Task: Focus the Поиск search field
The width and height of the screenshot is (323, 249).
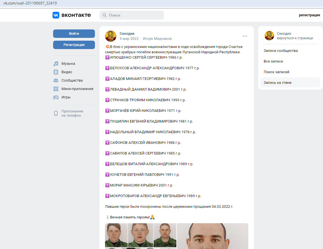Action: point(132,15)
